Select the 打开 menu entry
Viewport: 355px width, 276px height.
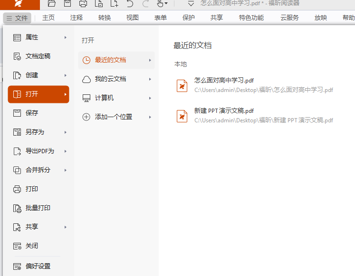pos(38,94)
